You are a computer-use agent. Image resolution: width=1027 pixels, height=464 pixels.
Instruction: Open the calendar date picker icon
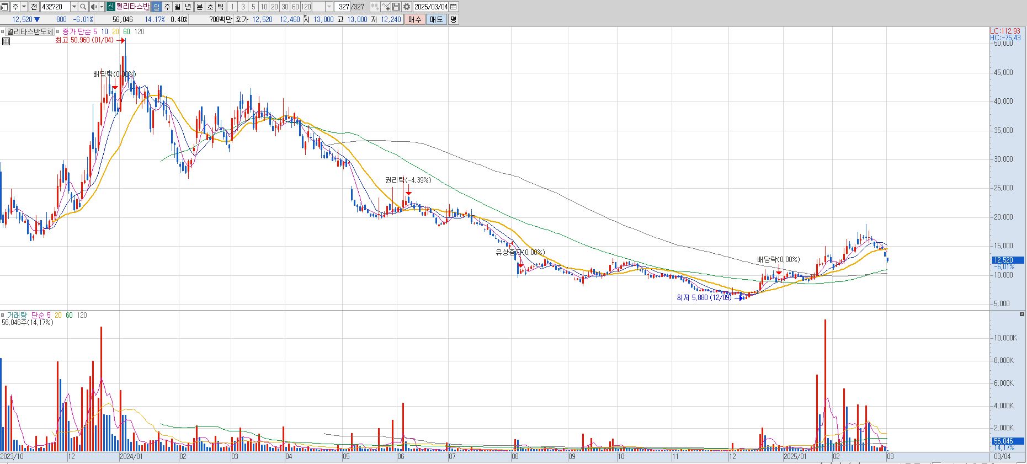pos(454,7)
